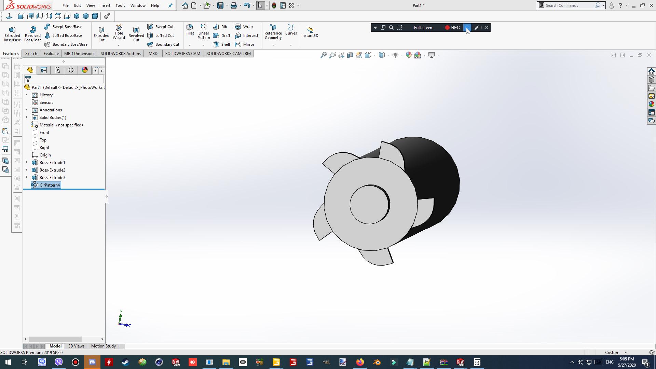
Task: Switch to the Sketch tab
Action: pyautogui.click(x=31, y=54)
